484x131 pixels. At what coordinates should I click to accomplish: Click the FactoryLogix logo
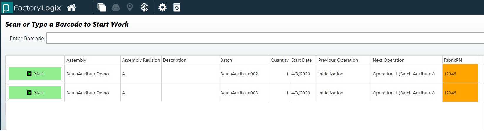pyautogui.click(x=32, y=8)
